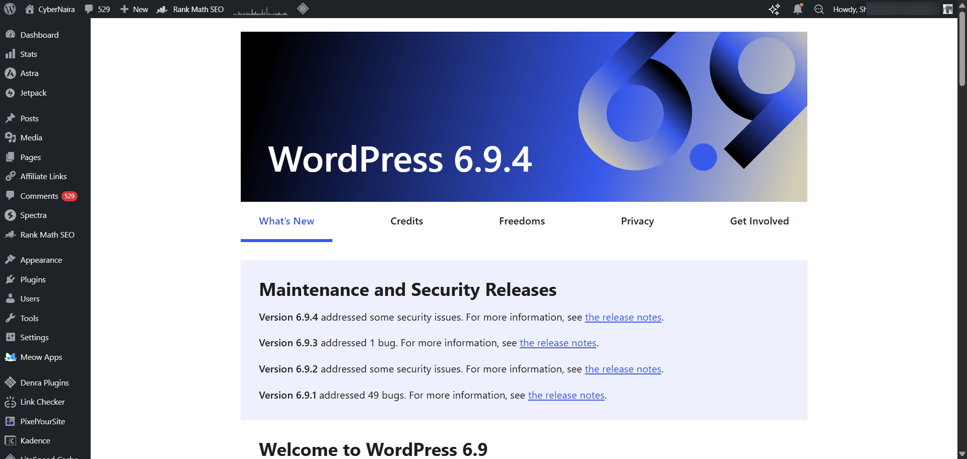
Task: Open Rank Math SEO sidebar menu
Action: tap(45, 235)
